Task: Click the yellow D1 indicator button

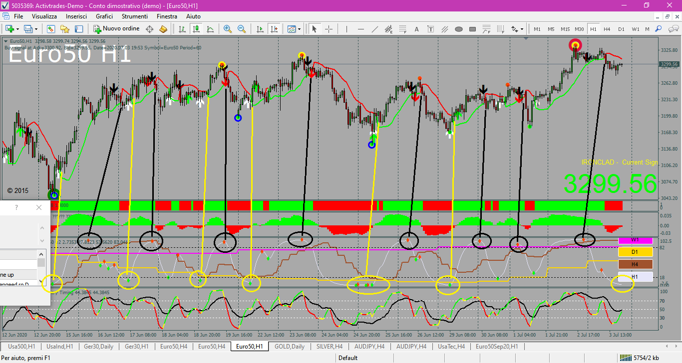Action: pos(636,252)
